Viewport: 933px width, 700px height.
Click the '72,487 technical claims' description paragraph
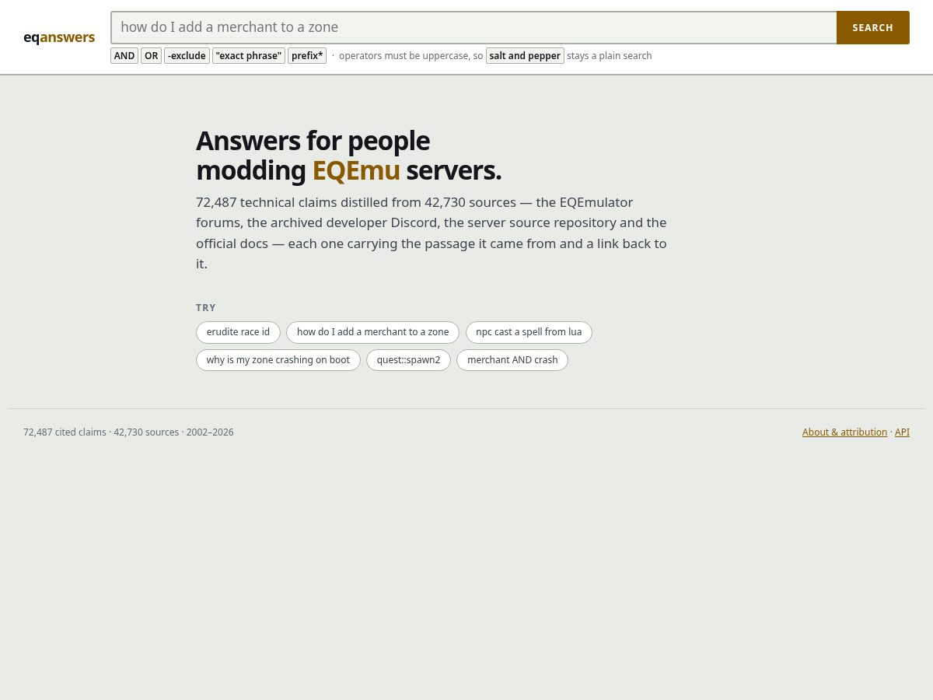click(x=432, y=233)
